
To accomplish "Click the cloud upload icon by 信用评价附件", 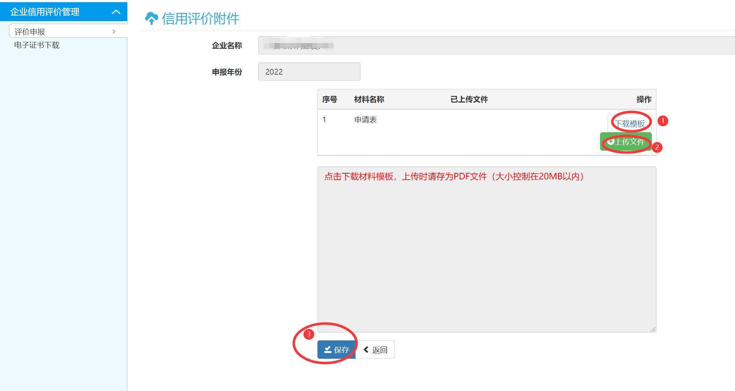I will point(151,18).
